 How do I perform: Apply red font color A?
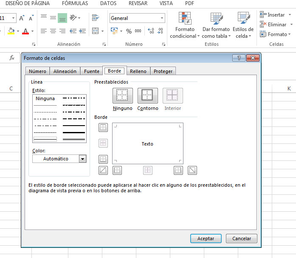tap(25, 31)
